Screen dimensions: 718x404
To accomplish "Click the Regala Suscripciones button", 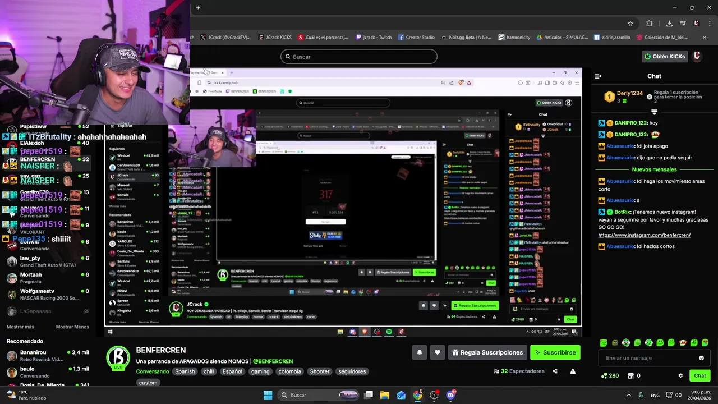I will 487,352.
